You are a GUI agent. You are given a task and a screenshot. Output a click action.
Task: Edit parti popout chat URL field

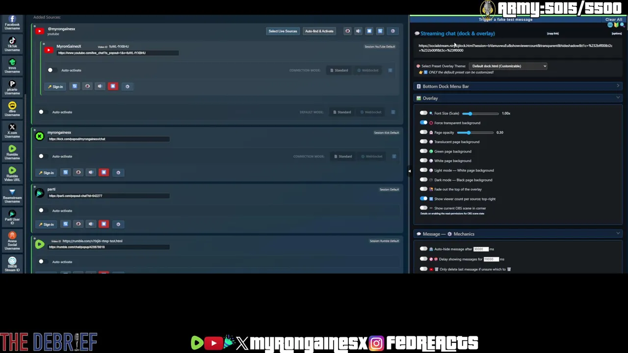tap(109, 196)
